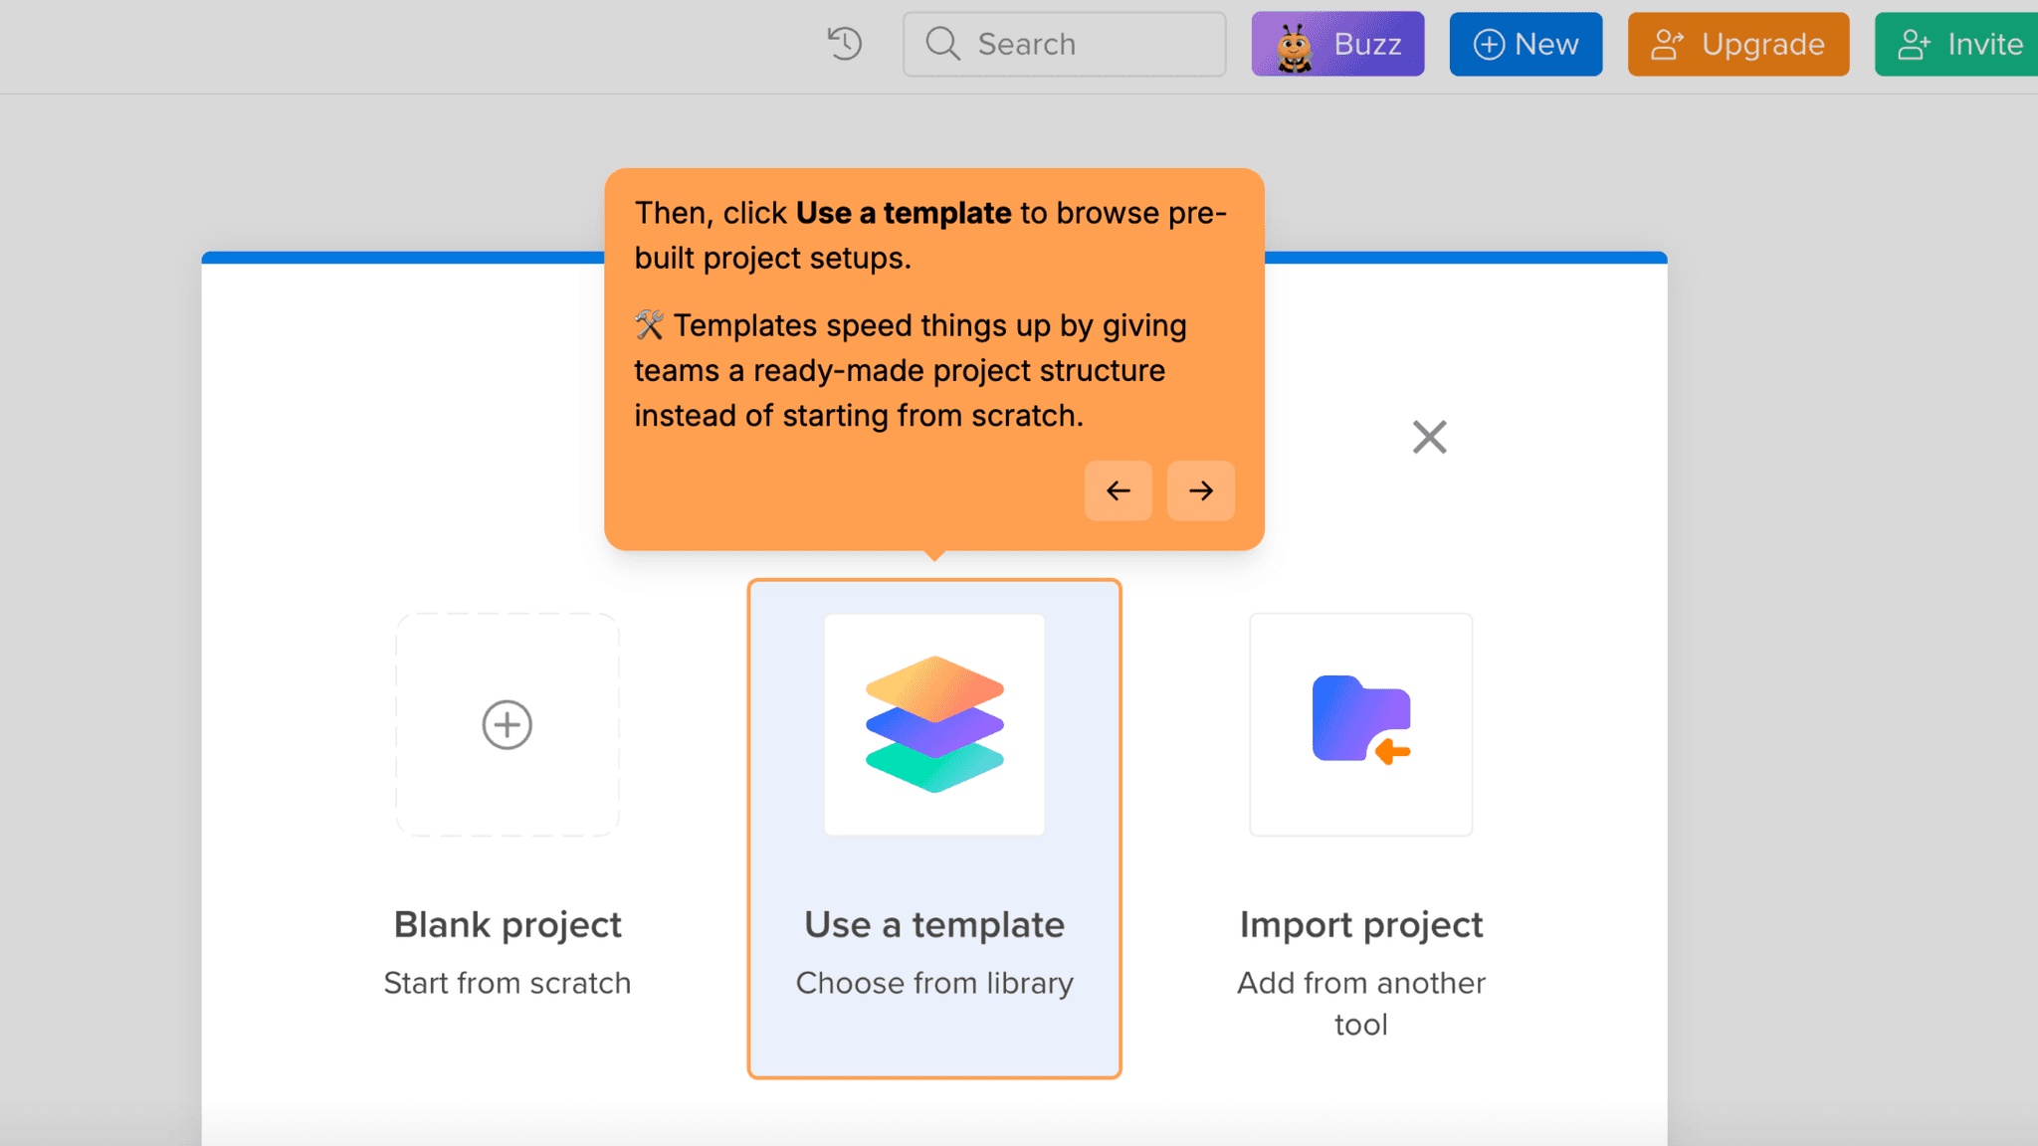Click the layered stack icon for templates
Image resolution: width=2038 pixels, height=1146 pixels.
coord(933,723)
